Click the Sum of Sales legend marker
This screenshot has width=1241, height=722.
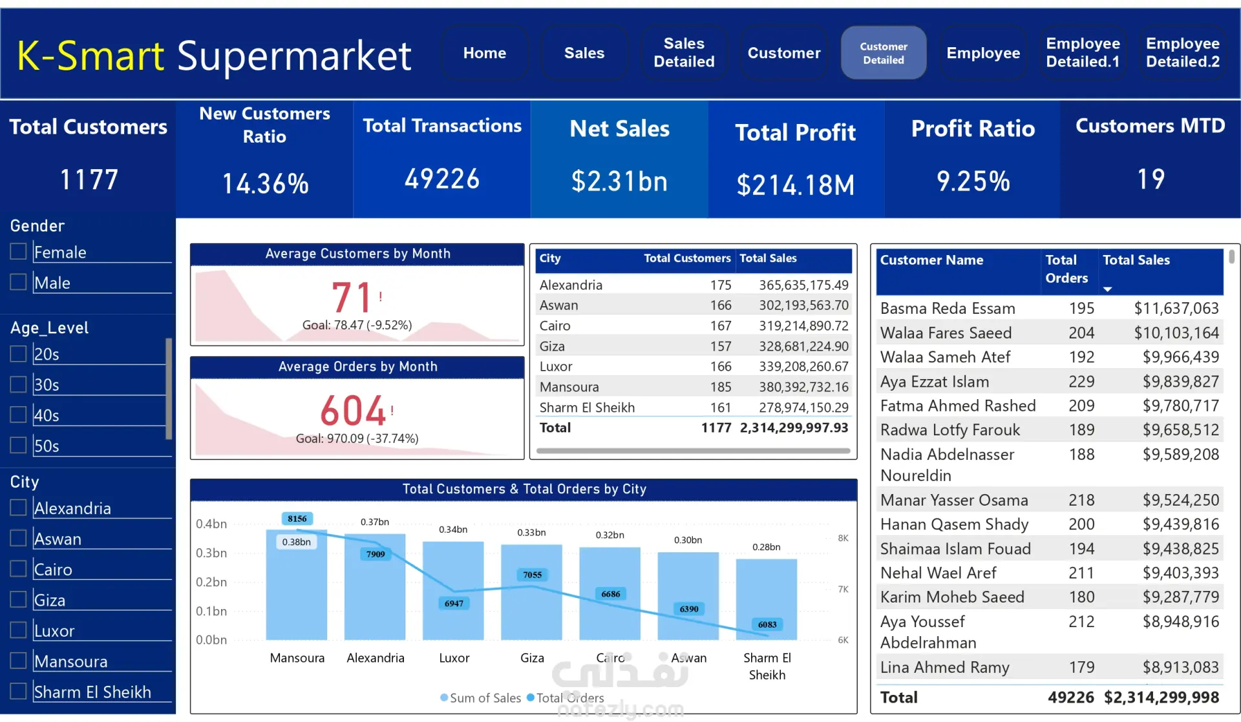(444, 697)
